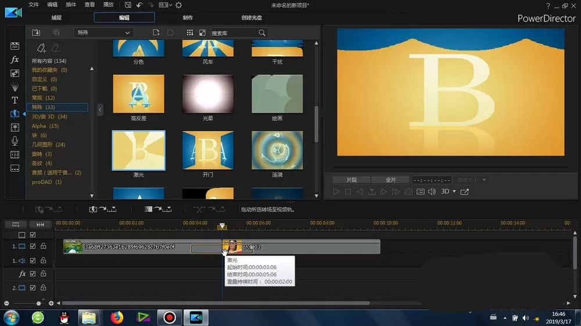Image resolution: width=581 pixels, height=326 pixels.
Task: Open the Voice-Over microphone room
Action: [15, 141]
